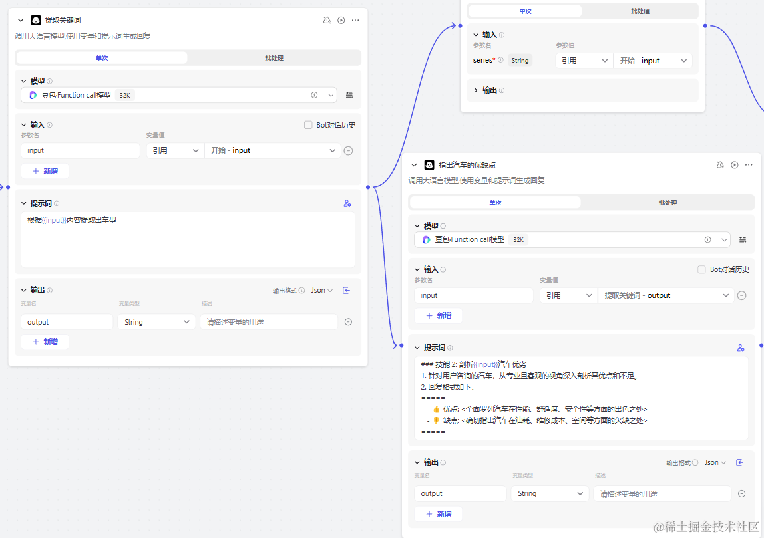Collapse 输入 section in 提取关键词

(24, 125)
